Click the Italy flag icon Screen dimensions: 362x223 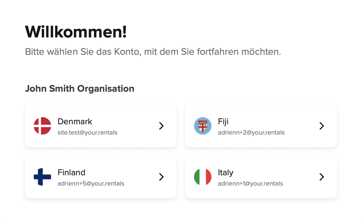203,177
